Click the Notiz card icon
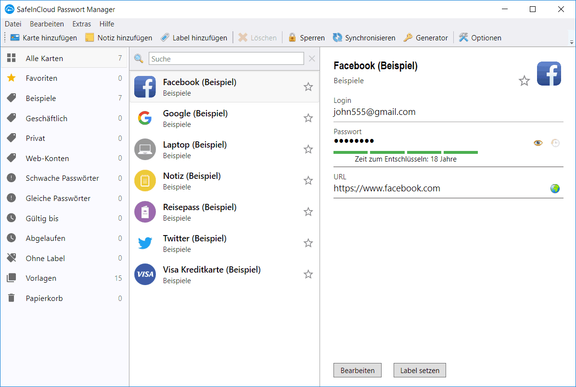 point(145,180)
